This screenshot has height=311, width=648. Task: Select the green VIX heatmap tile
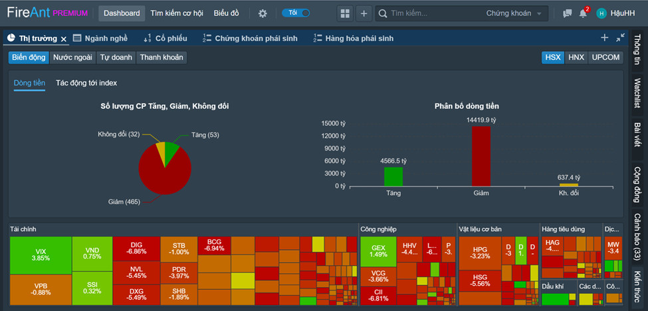tap(41, 255)
